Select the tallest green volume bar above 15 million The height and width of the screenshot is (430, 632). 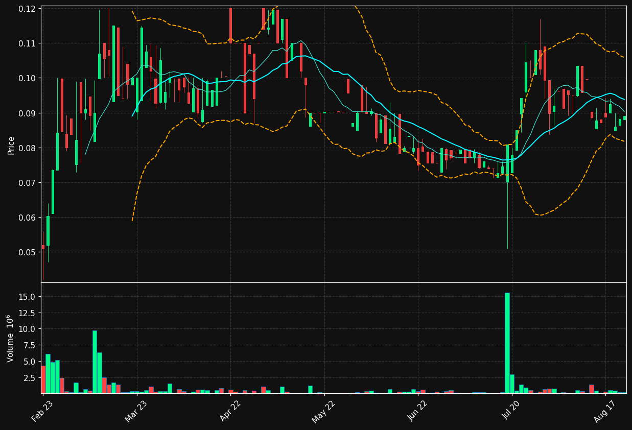(507, 343)
